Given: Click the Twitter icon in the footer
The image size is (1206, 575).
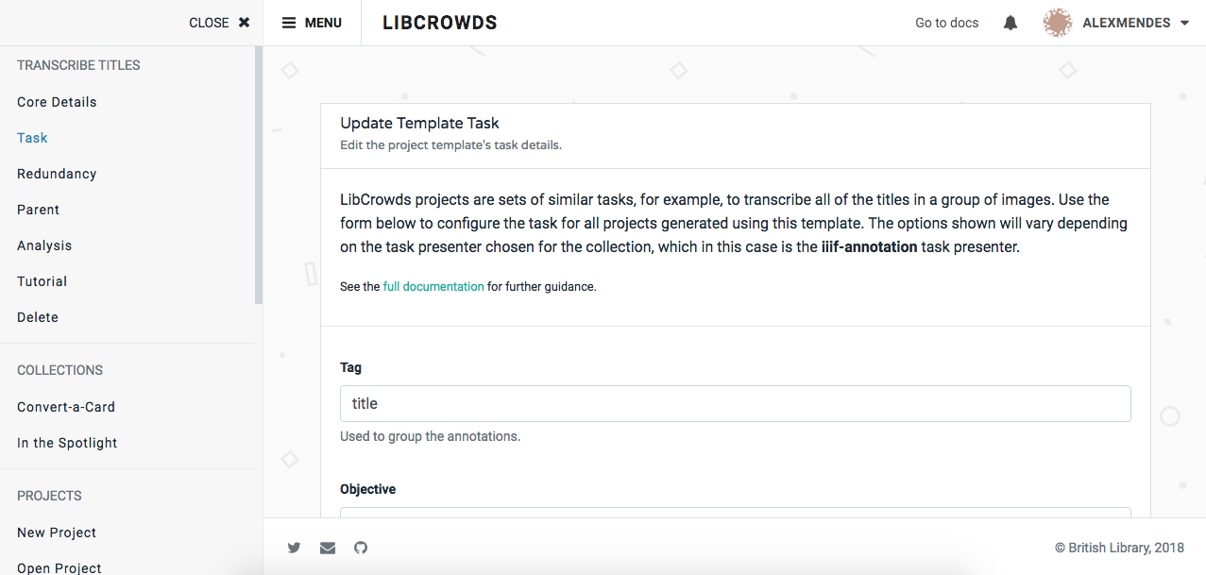Looking at the screenshot, I should coord(294,548).
